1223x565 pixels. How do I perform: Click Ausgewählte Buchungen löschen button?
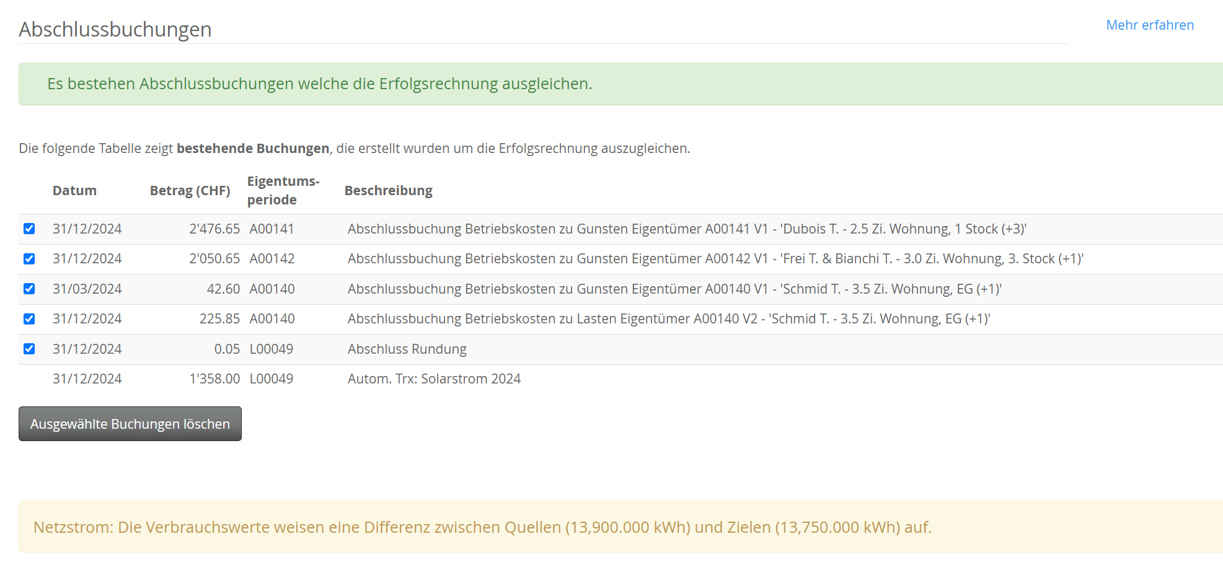click(130, 424)
